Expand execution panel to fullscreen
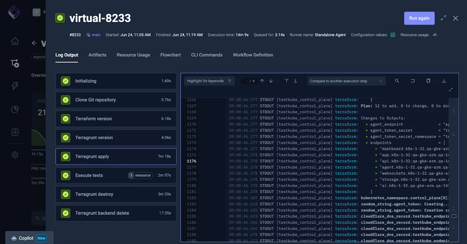The image size is (467, 244). point(443,18)
